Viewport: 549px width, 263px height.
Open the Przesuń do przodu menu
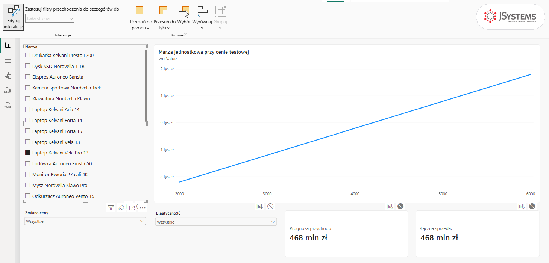(141, 18)
